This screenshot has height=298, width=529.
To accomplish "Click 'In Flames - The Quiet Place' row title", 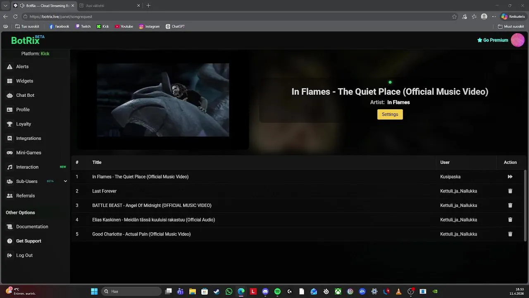I will (x=140, y=177).
